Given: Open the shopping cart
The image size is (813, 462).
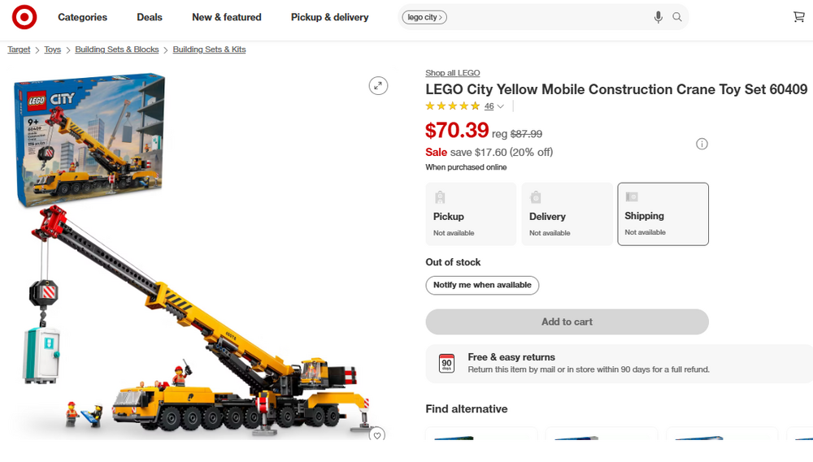Looking at the screenshot, I should click(798, 17).
